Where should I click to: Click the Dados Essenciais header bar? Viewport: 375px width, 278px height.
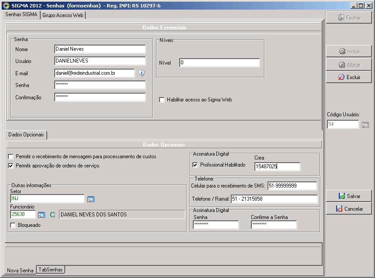pyautogui.click(x=164, y=27)
